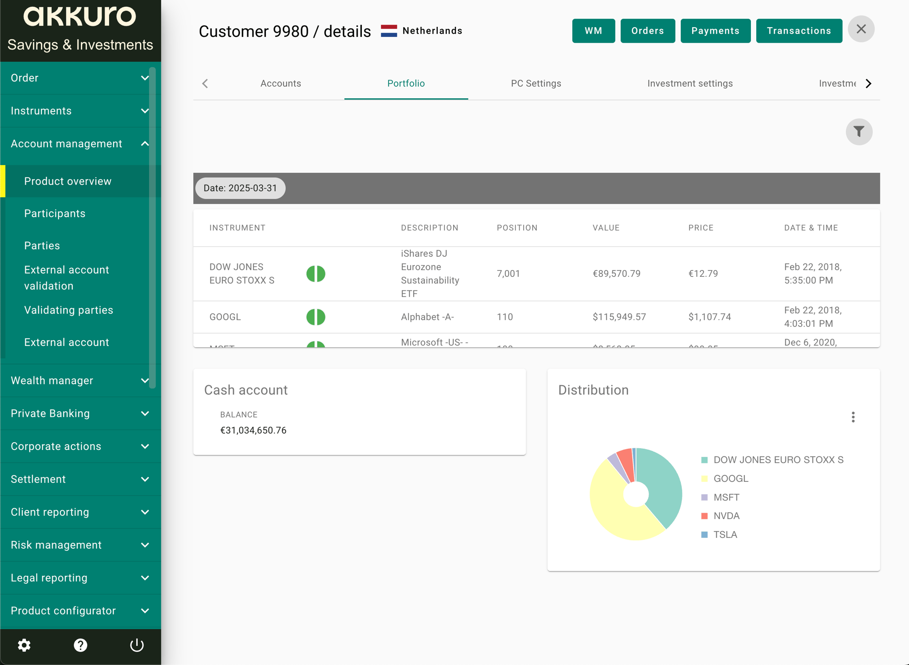The width and height of the screenshot is (909, 665).
Task: Expand the Wealth manager menu
Action: point(80,380)
